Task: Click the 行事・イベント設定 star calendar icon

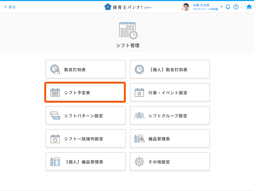Action: [139, 93]
